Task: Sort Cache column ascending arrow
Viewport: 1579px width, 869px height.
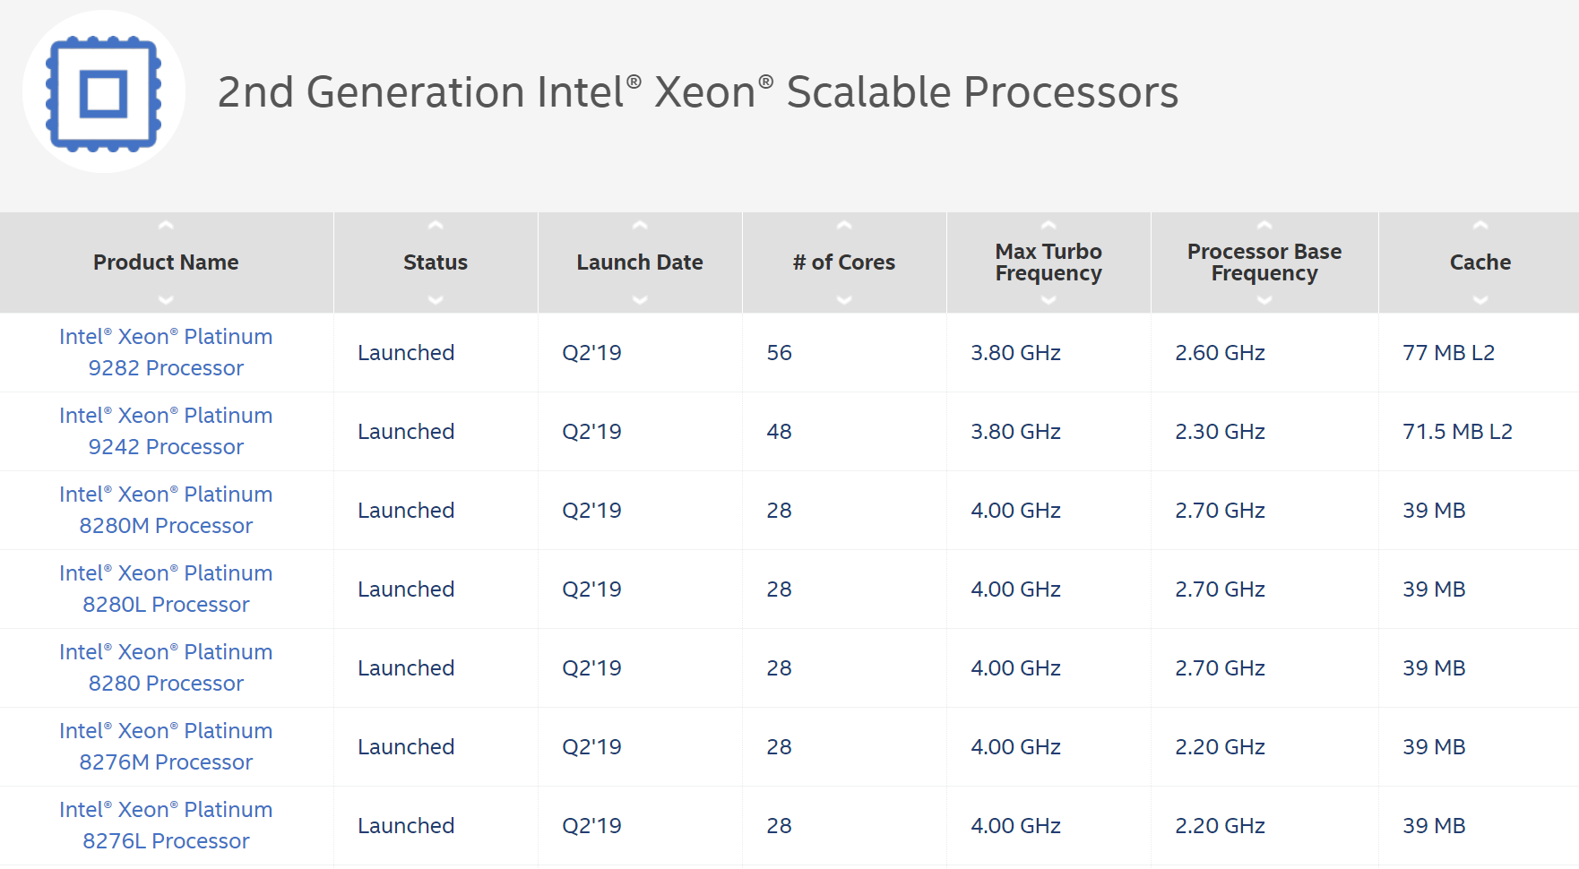Action: tap(1480, 226)
